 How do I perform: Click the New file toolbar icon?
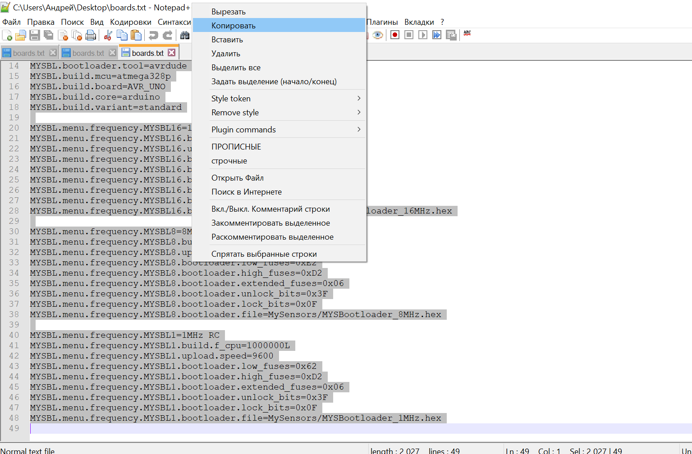(7, 35)
